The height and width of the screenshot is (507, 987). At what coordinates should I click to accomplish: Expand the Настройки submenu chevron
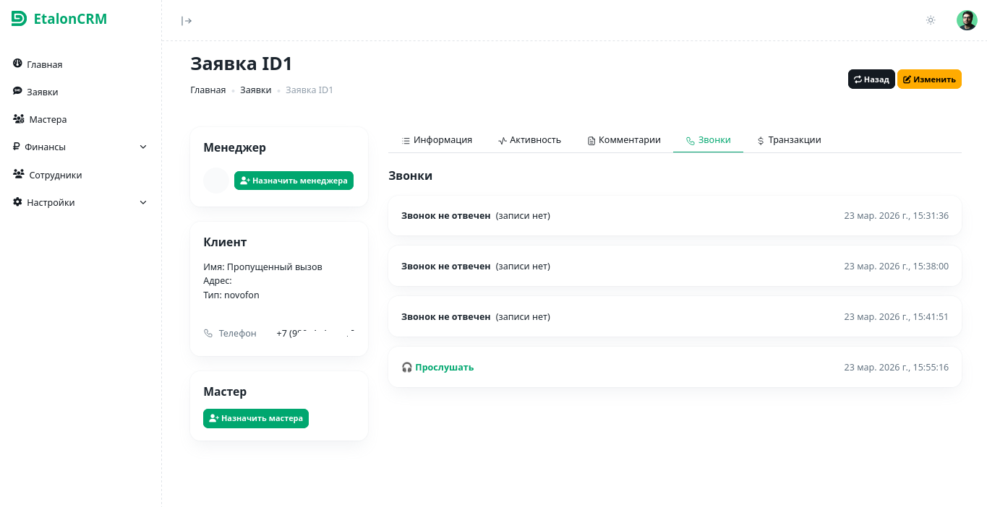[143, 203]
